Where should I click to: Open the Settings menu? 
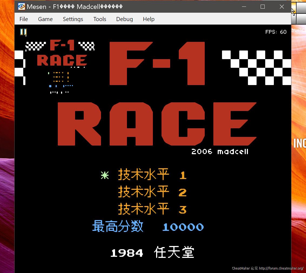coord(73,19)
